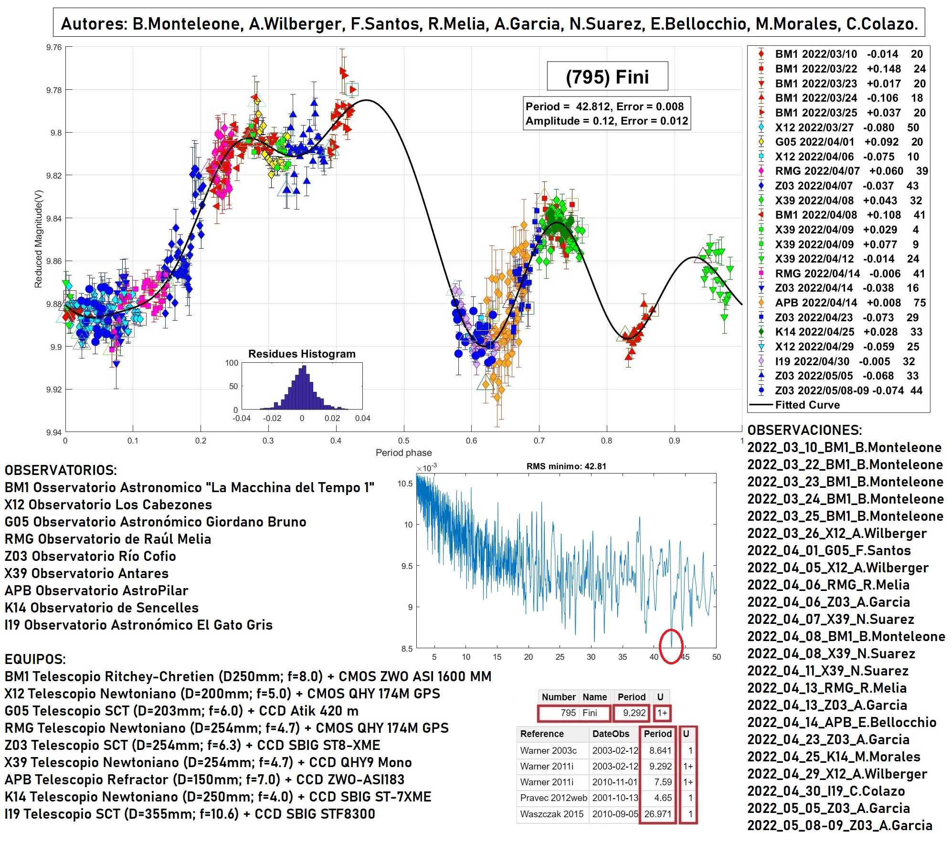Image resolution: width=951 pixels, height=843 pixels.
Task: Click the Number column header
Action: click(x=558, y=697)
